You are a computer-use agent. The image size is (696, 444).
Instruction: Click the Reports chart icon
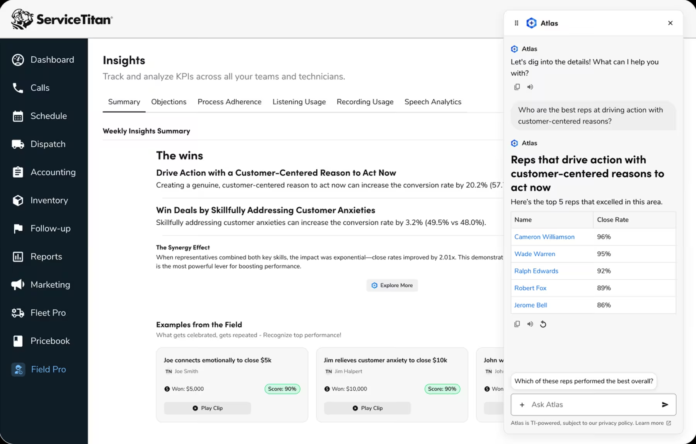tap(18, 257)
